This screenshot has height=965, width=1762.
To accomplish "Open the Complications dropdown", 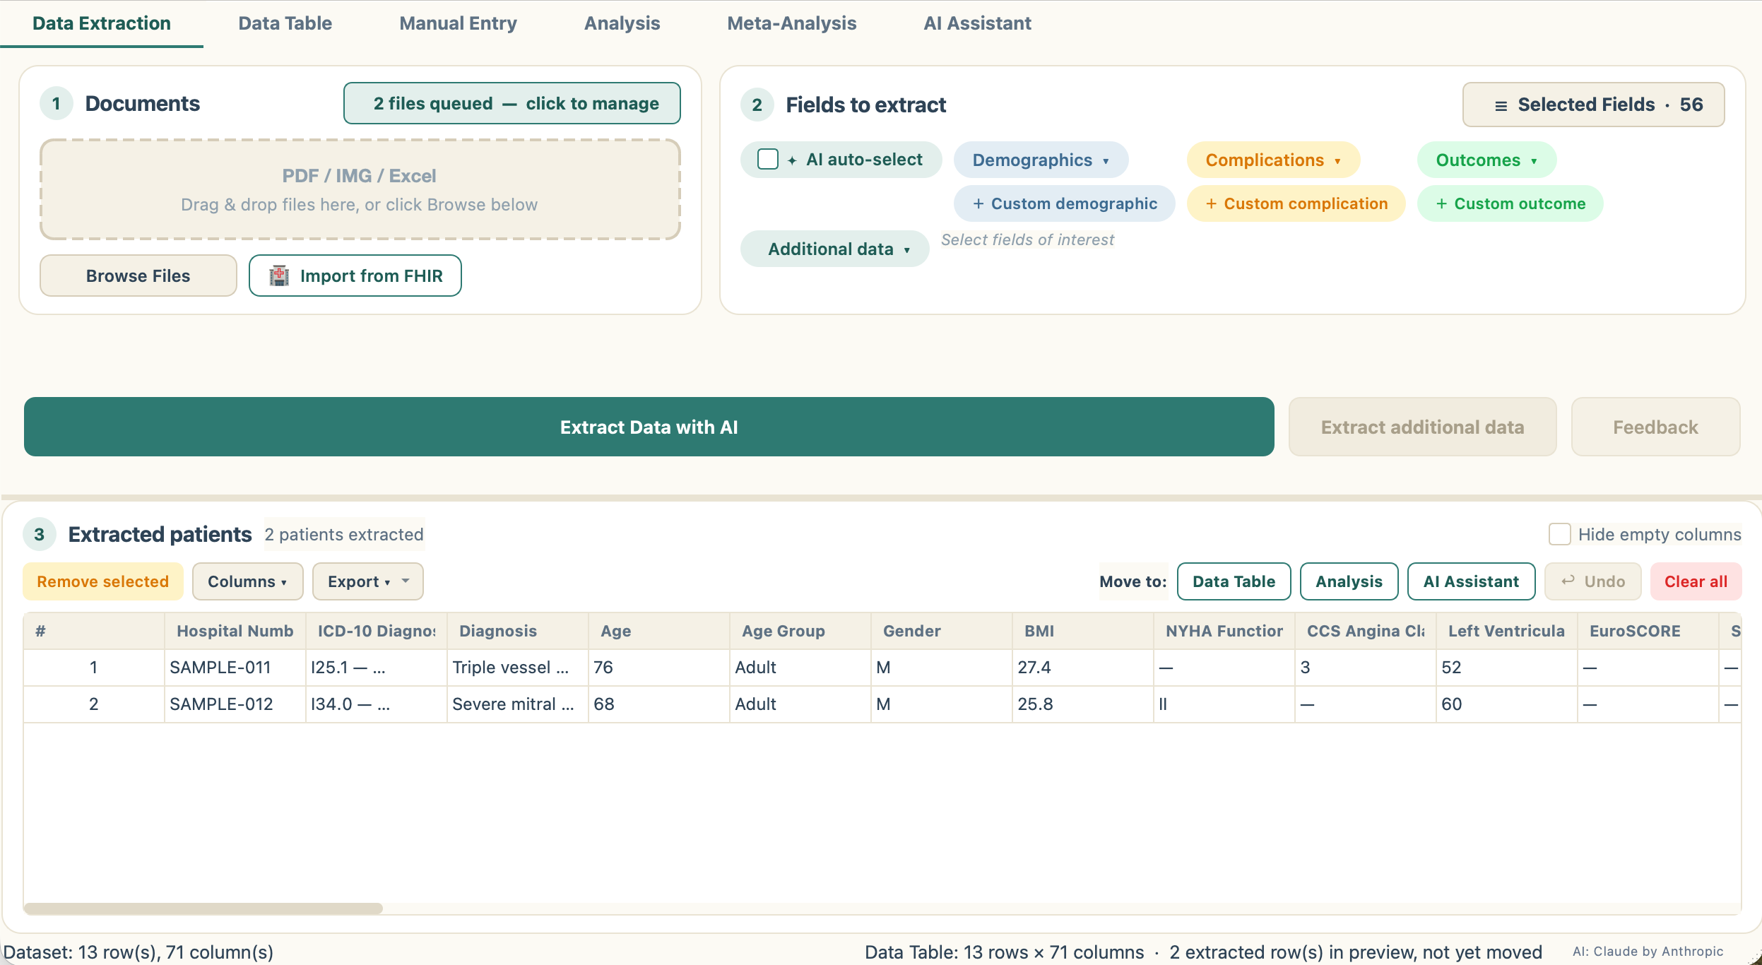I will [1273, 160].
